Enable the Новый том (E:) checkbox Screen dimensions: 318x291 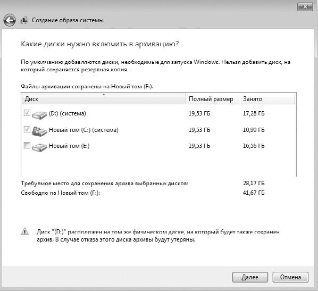pos(27,145)
